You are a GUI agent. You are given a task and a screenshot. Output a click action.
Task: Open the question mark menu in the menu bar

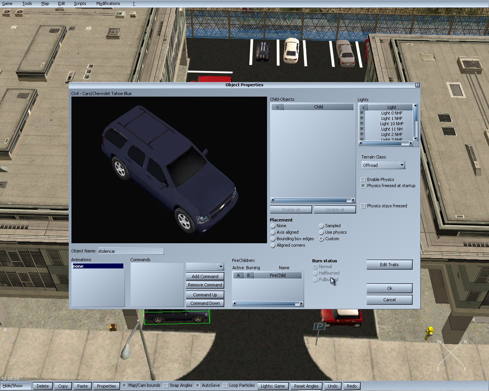tap(134, 3)
